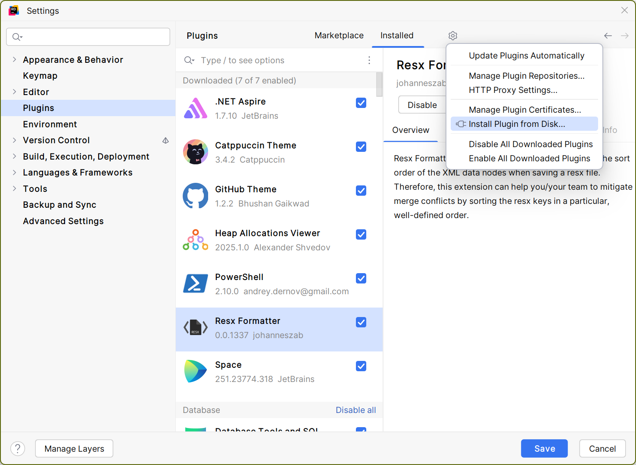Click the Heap Allocations Viewer icon

coord(196,240)
